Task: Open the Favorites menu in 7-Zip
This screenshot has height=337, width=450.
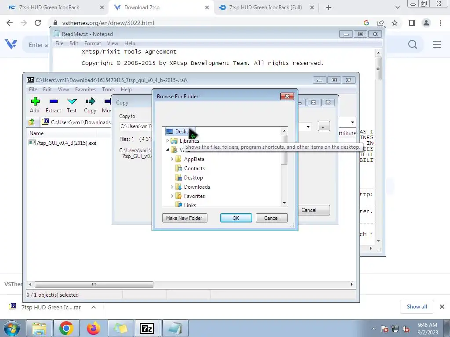Action: [x=86, y=90]
